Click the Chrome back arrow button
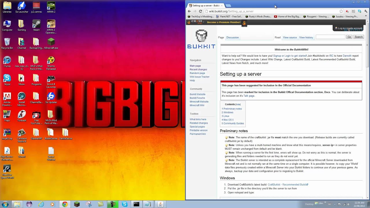Image resolution: width=370 pixels, height=208 pixels. (x=189, y=11)
